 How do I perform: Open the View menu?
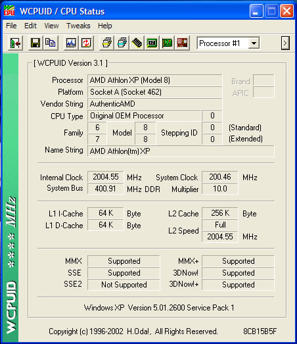51,26
